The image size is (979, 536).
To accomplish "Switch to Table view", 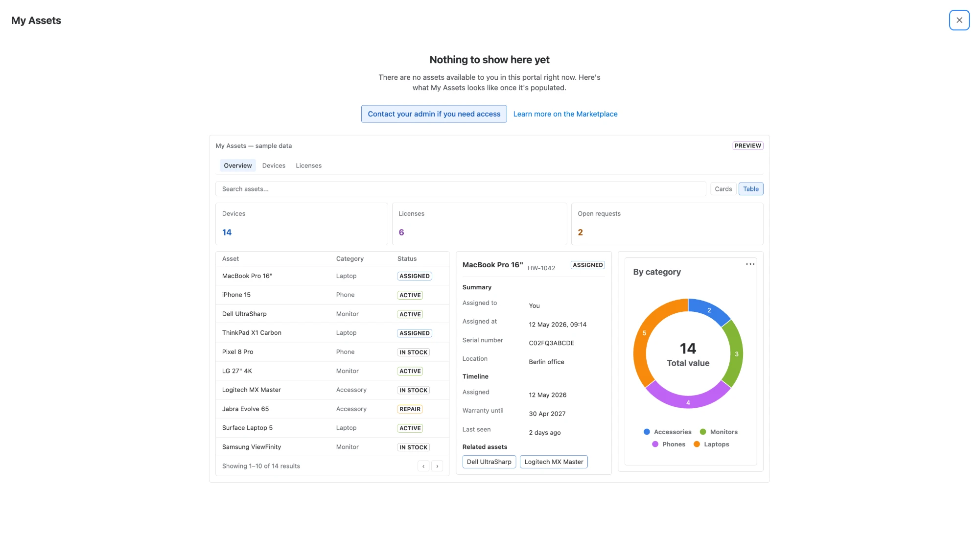I will (750, 189).
